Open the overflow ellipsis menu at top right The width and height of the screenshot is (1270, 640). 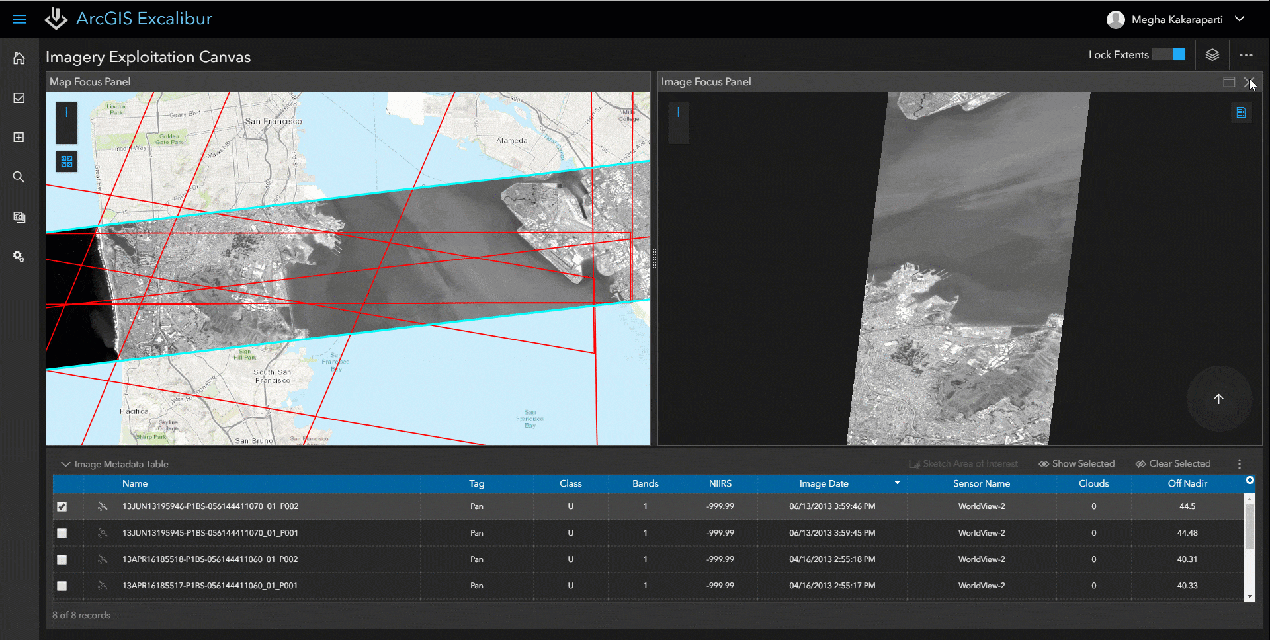coord(1247,54)
